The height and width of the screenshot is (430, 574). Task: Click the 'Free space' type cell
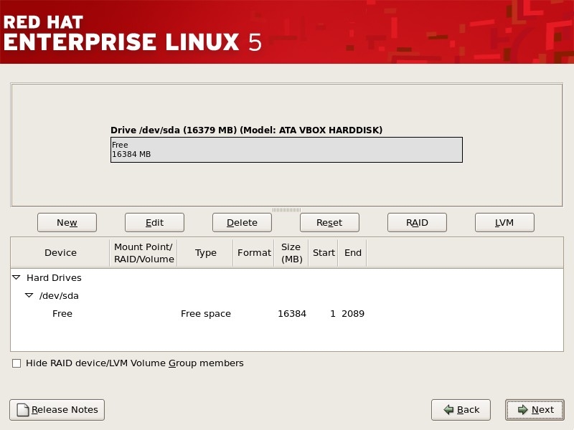click(206, 313)
